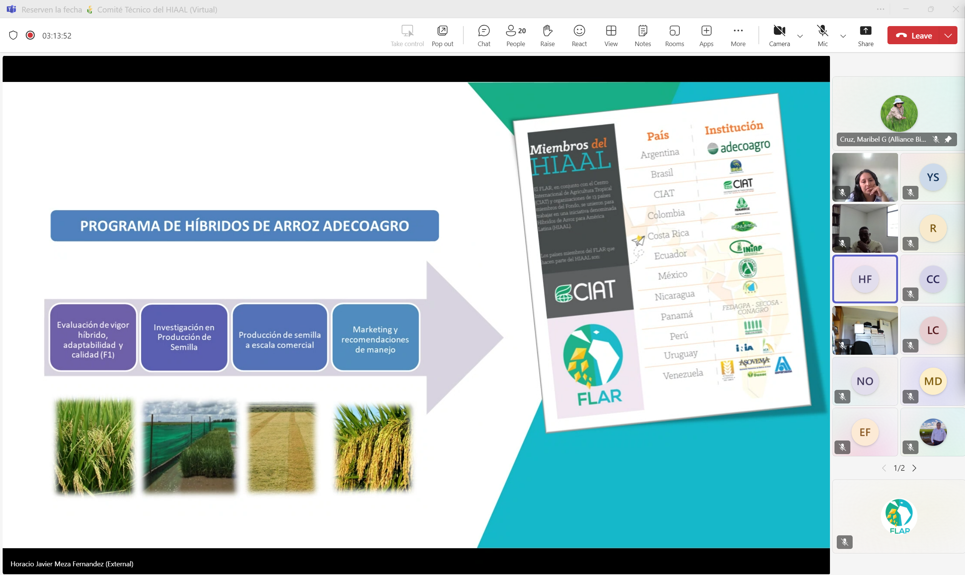Open the React emoji menu
This screenshot has height=575, width=965.
579,36
